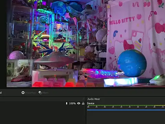
Task: Select the Device audio source label
Action: coord(91,103)
